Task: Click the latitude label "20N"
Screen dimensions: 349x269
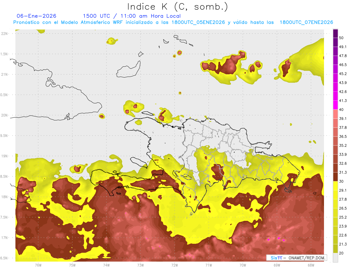Action: 5,115
